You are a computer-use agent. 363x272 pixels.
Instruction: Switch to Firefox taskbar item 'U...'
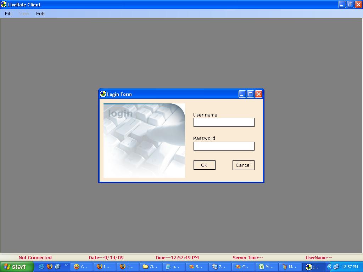point(128,267)
